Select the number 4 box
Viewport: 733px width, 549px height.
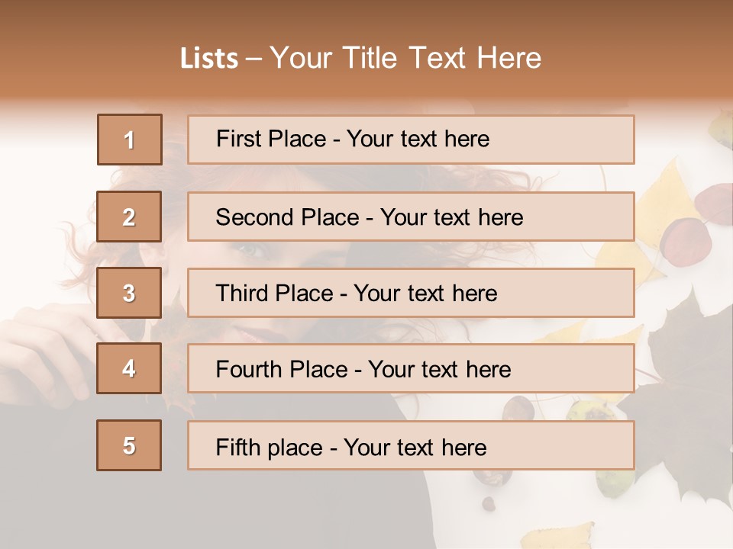coord(130,368)
